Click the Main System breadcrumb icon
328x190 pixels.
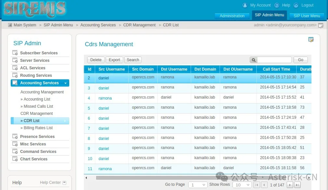[x=10, y=25]
